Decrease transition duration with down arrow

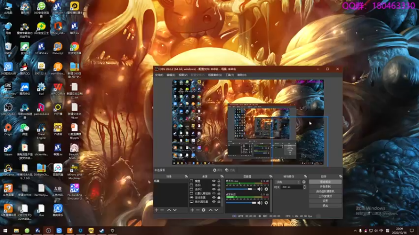[304, 189]
